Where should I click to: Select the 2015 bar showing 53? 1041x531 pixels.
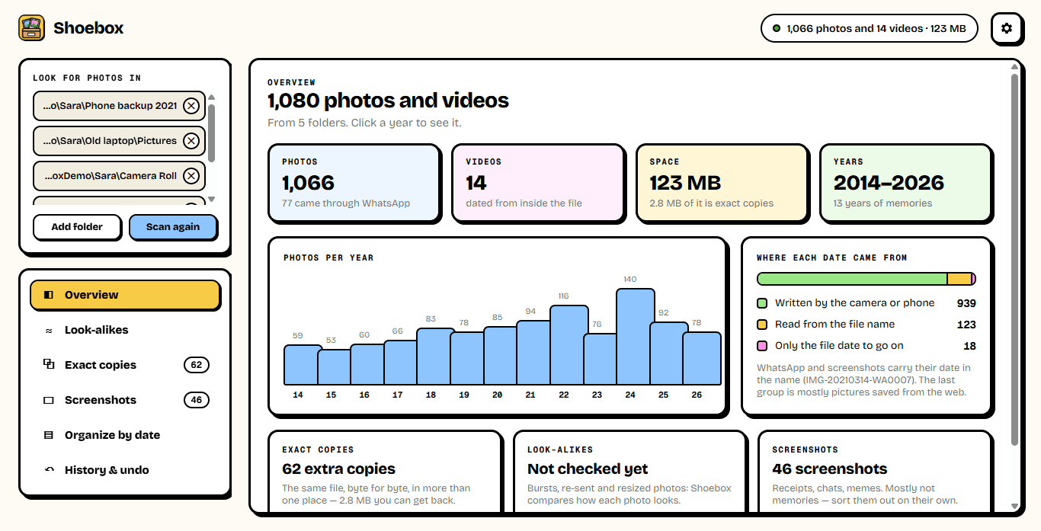(x=335, y=367)
